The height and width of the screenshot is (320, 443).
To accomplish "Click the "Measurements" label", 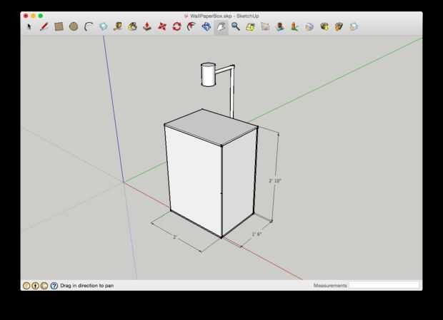I will click(x=330, y=285).
